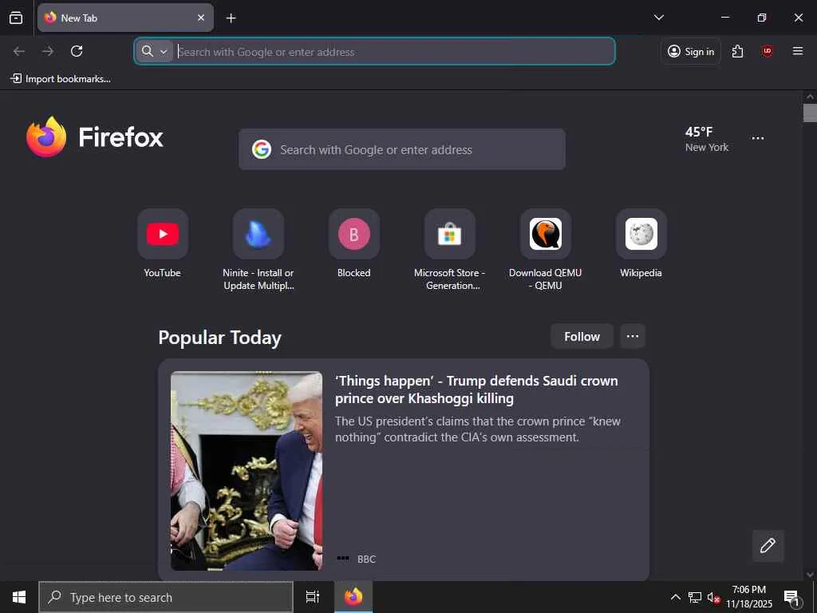Click Import bookmarks link

(x=61, y=79)
